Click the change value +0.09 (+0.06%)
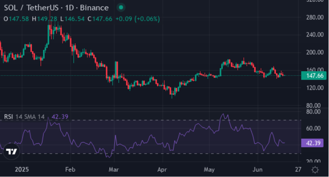Image resolution: width=329 pixels, height=177 pixels. pyautogui.click(x=138, y=19)
